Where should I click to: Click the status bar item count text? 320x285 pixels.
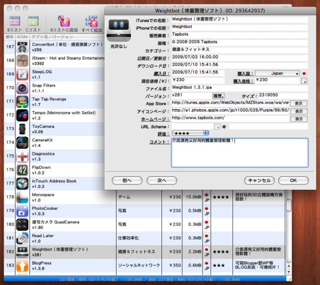pyautogui.click(x=149, y=279)
